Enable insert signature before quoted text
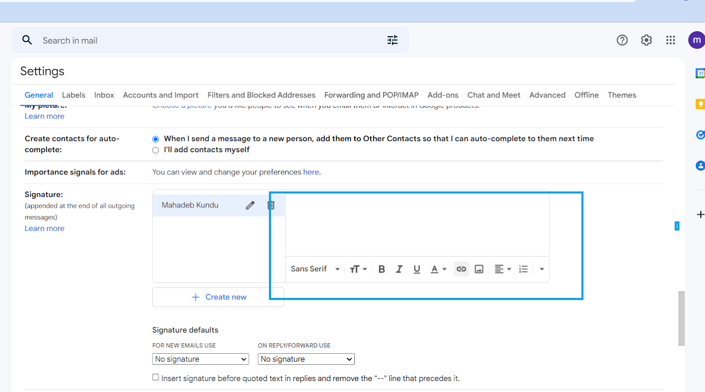The height and width of the screenshot is (392, 705). (x=156, y=377)
